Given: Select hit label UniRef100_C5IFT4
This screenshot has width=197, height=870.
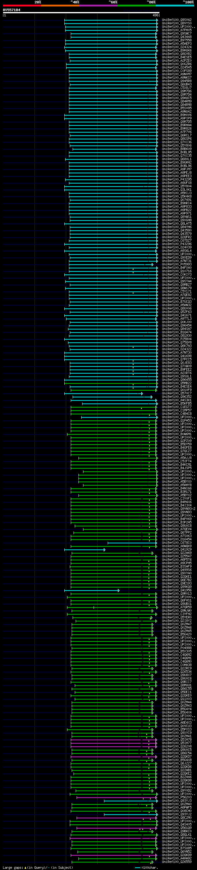Looking at the screenshot, I should coord(177,461).
